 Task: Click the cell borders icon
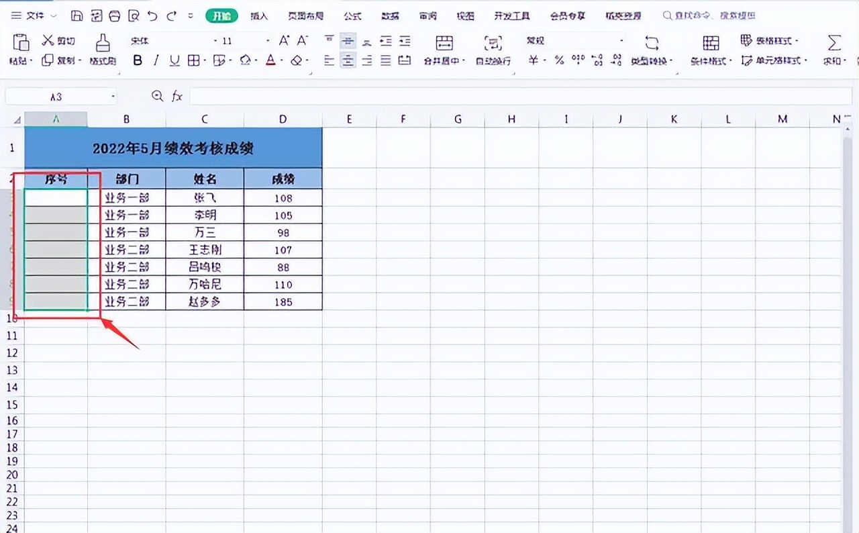193,60
